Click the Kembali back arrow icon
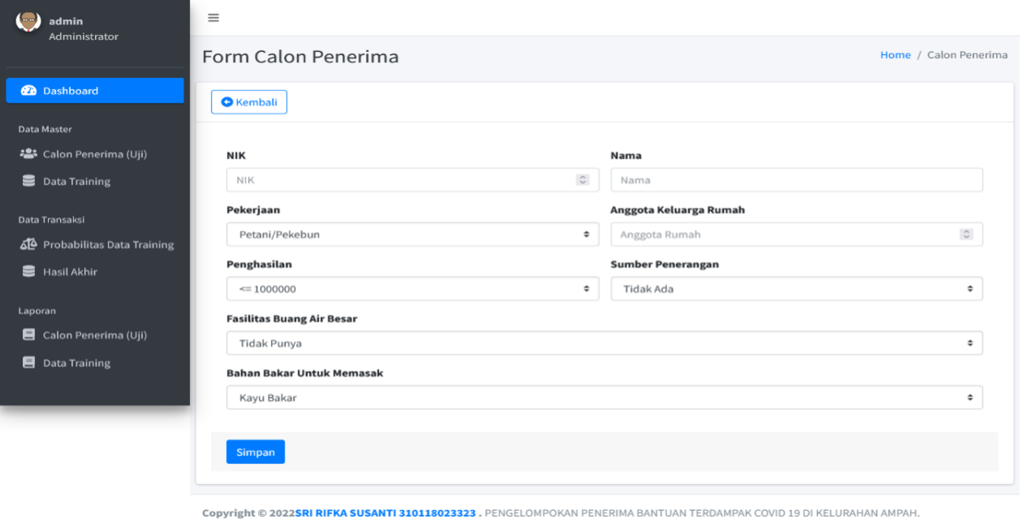1023x532 pixels. 227,102
